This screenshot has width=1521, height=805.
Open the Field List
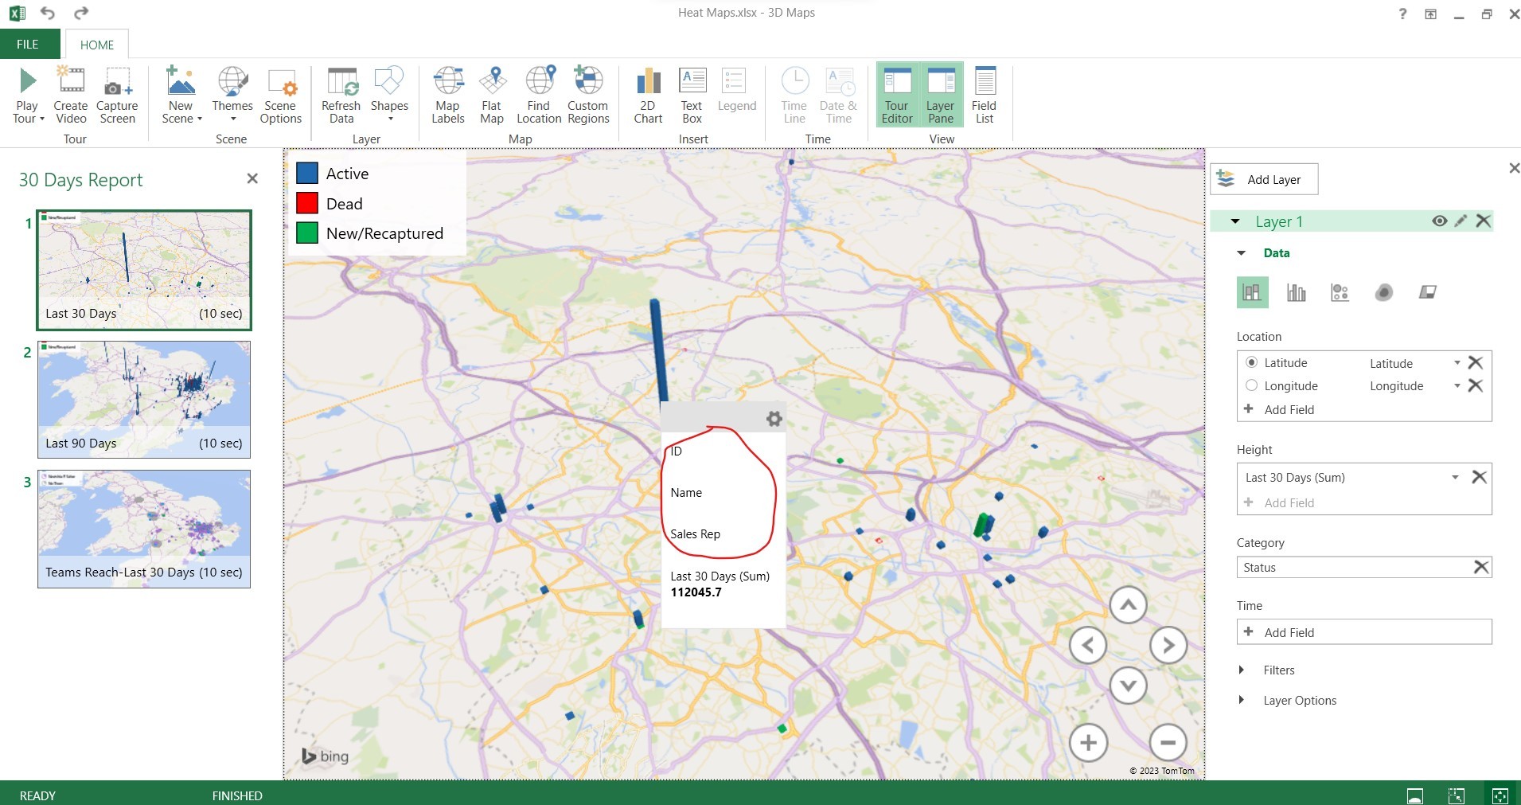click(985, 96)
